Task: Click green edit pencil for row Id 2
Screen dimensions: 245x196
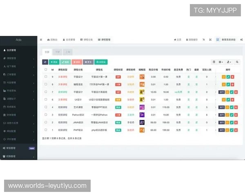Action: [x=232, y=122]
